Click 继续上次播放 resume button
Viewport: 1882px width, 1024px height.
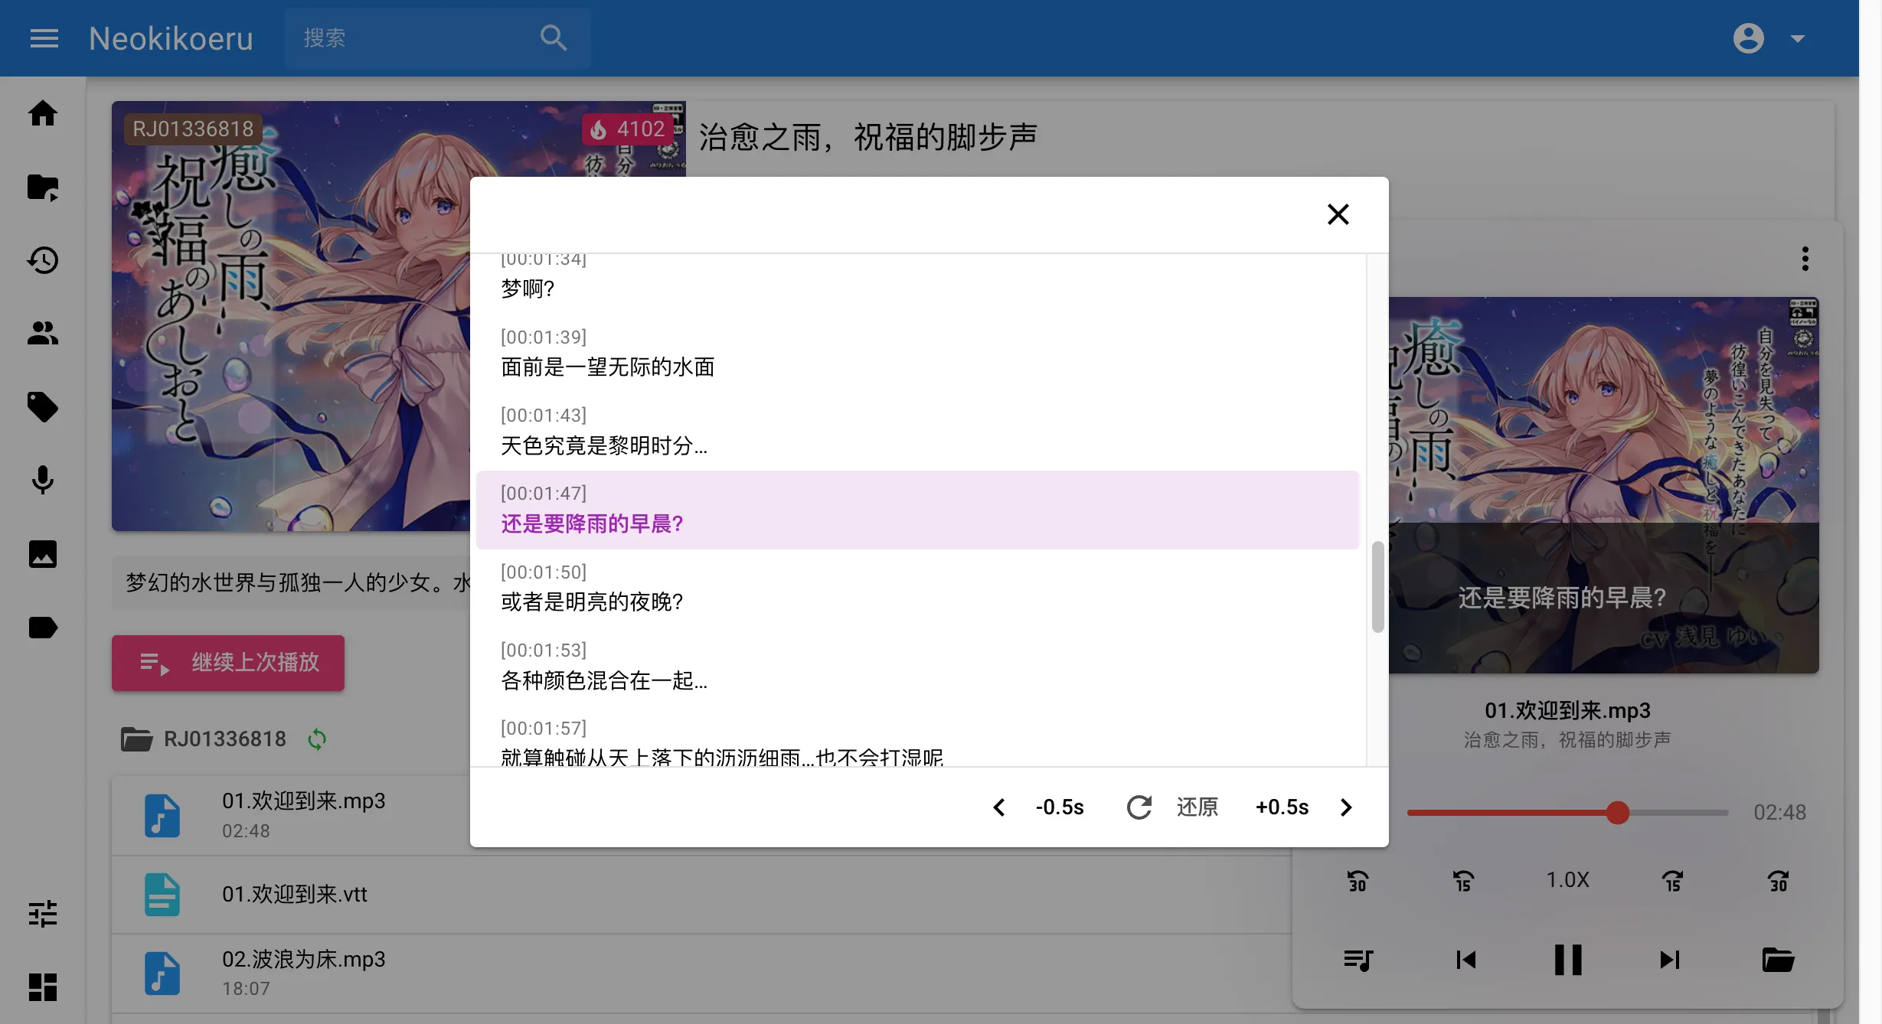coord(228,663)
